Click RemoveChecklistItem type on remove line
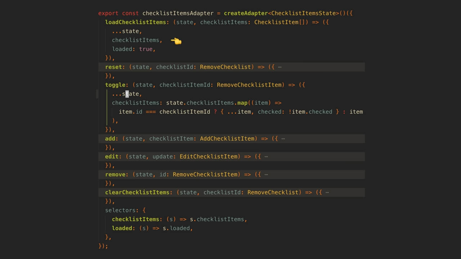 coord(205,174)
